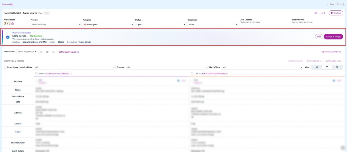
Task: Open the Sources filter dropdown
Action: [167, 67]
